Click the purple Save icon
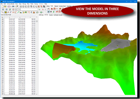This screenshot has width=140, height=99. (x=9, y=6)
